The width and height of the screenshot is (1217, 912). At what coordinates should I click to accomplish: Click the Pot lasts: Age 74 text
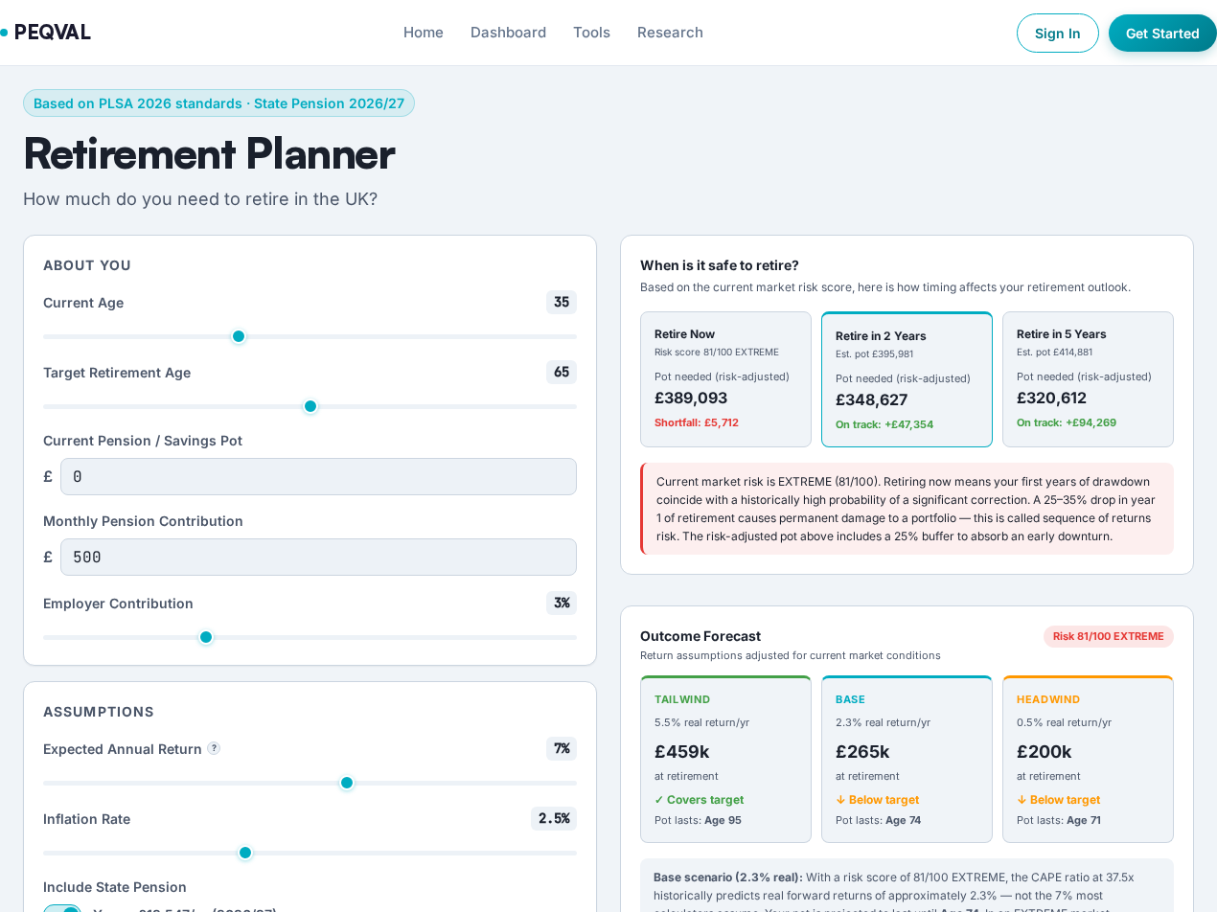[x=878, y=820]
